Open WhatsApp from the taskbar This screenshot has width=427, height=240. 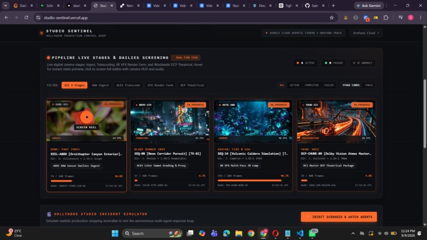[x=313, y=234]
